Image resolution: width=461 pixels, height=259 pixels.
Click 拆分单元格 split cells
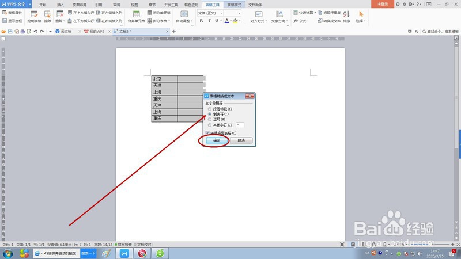tap(159, 13)
